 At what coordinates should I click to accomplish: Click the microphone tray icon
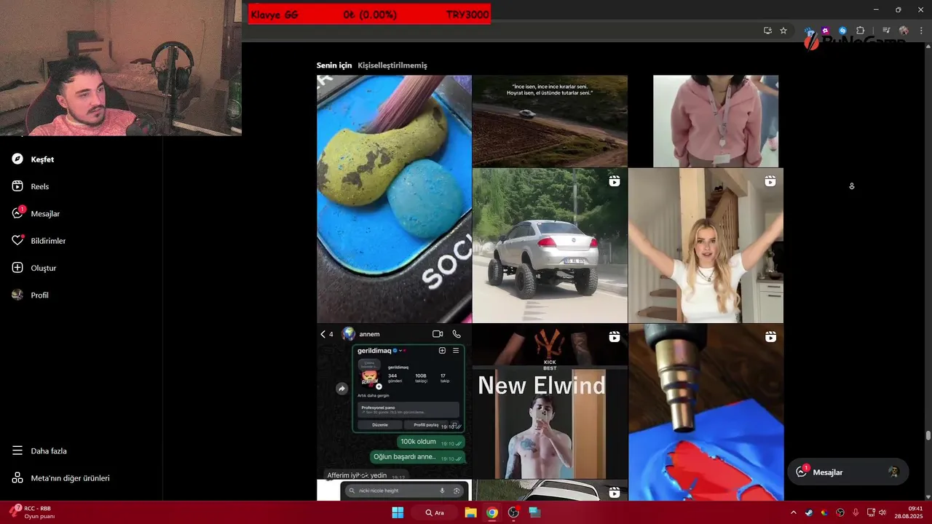coord(856,512)
